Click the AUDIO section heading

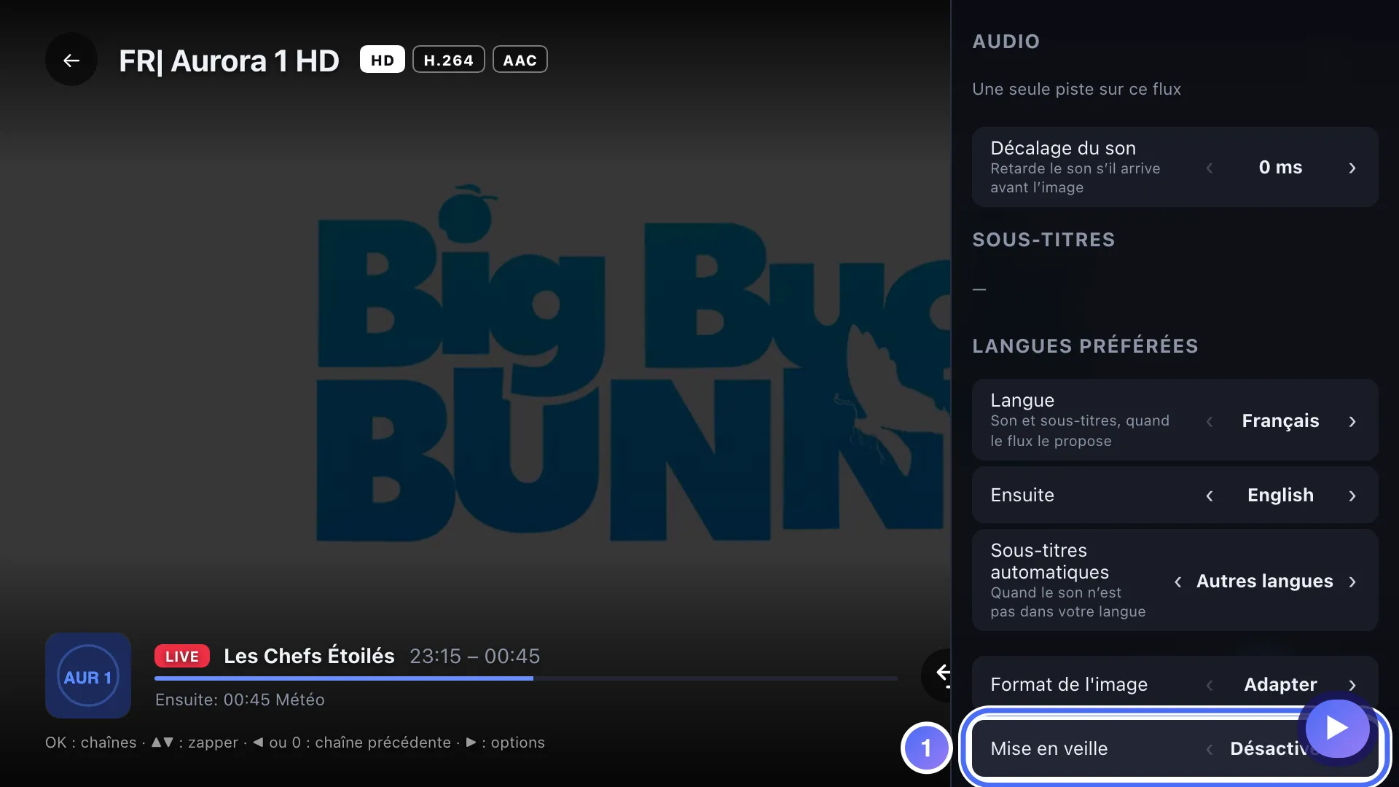pyautogui.click(x=1006, y=42)
